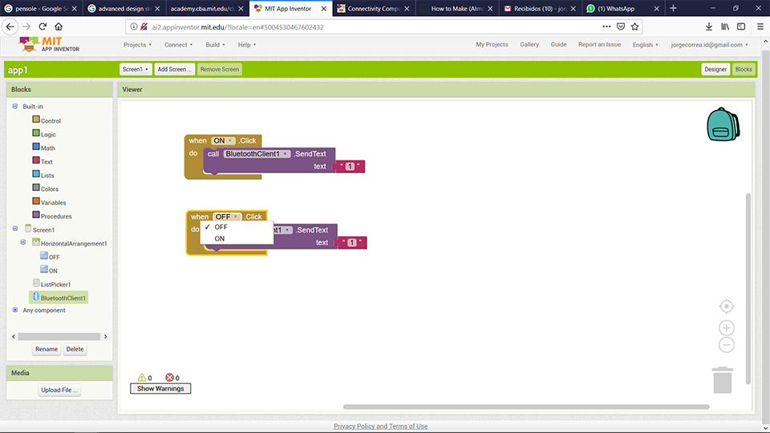
Task: Click the Rename button
Action: (x=47, y=349)
